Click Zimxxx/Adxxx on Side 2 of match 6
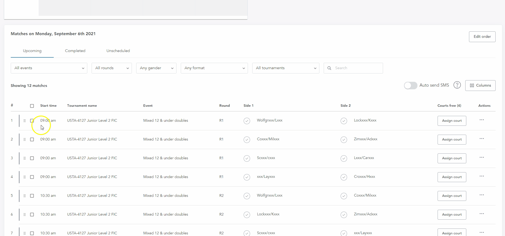 [x=366, y=214]
